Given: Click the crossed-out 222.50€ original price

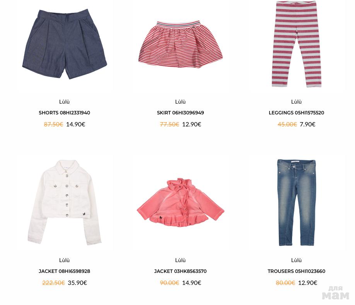Looking at the screenshot, I should click(53, 283).
